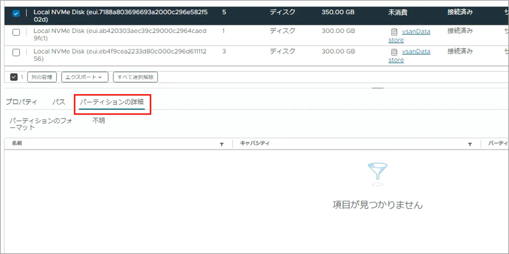Click the 列の管理 button

(x=42, y=77)
